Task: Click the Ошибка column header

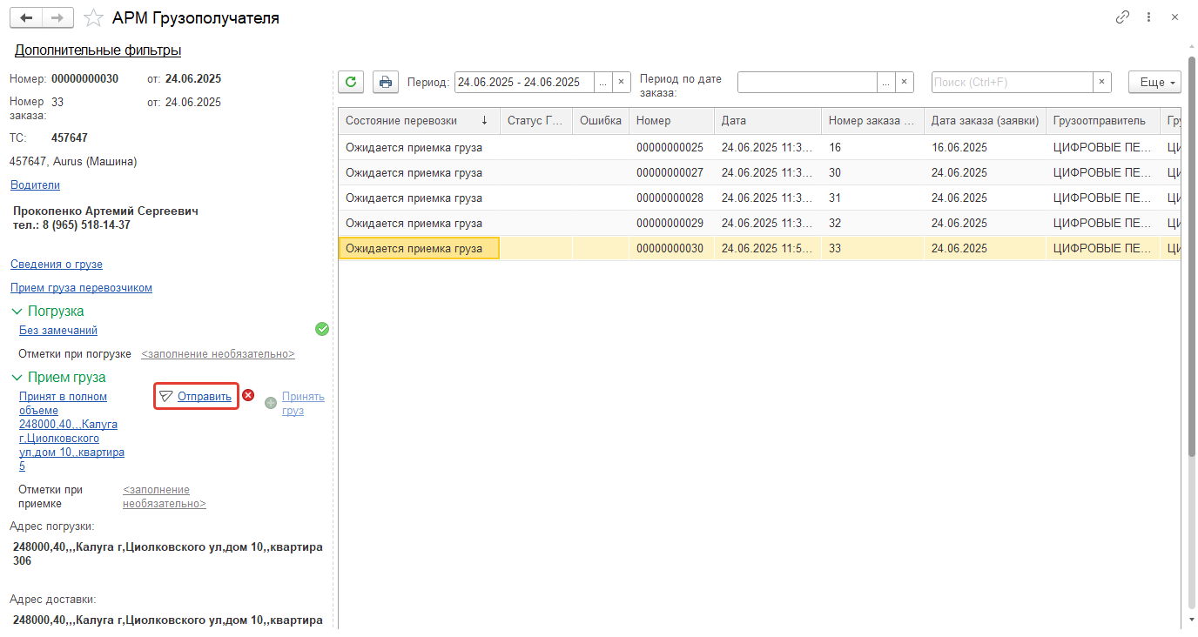Action: (601, 120)
